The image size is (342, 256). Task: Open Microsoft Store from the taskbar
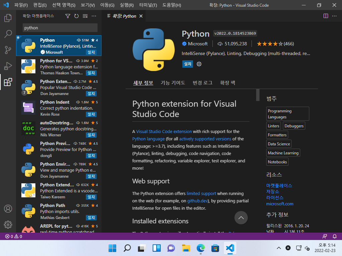coord(215,248)
